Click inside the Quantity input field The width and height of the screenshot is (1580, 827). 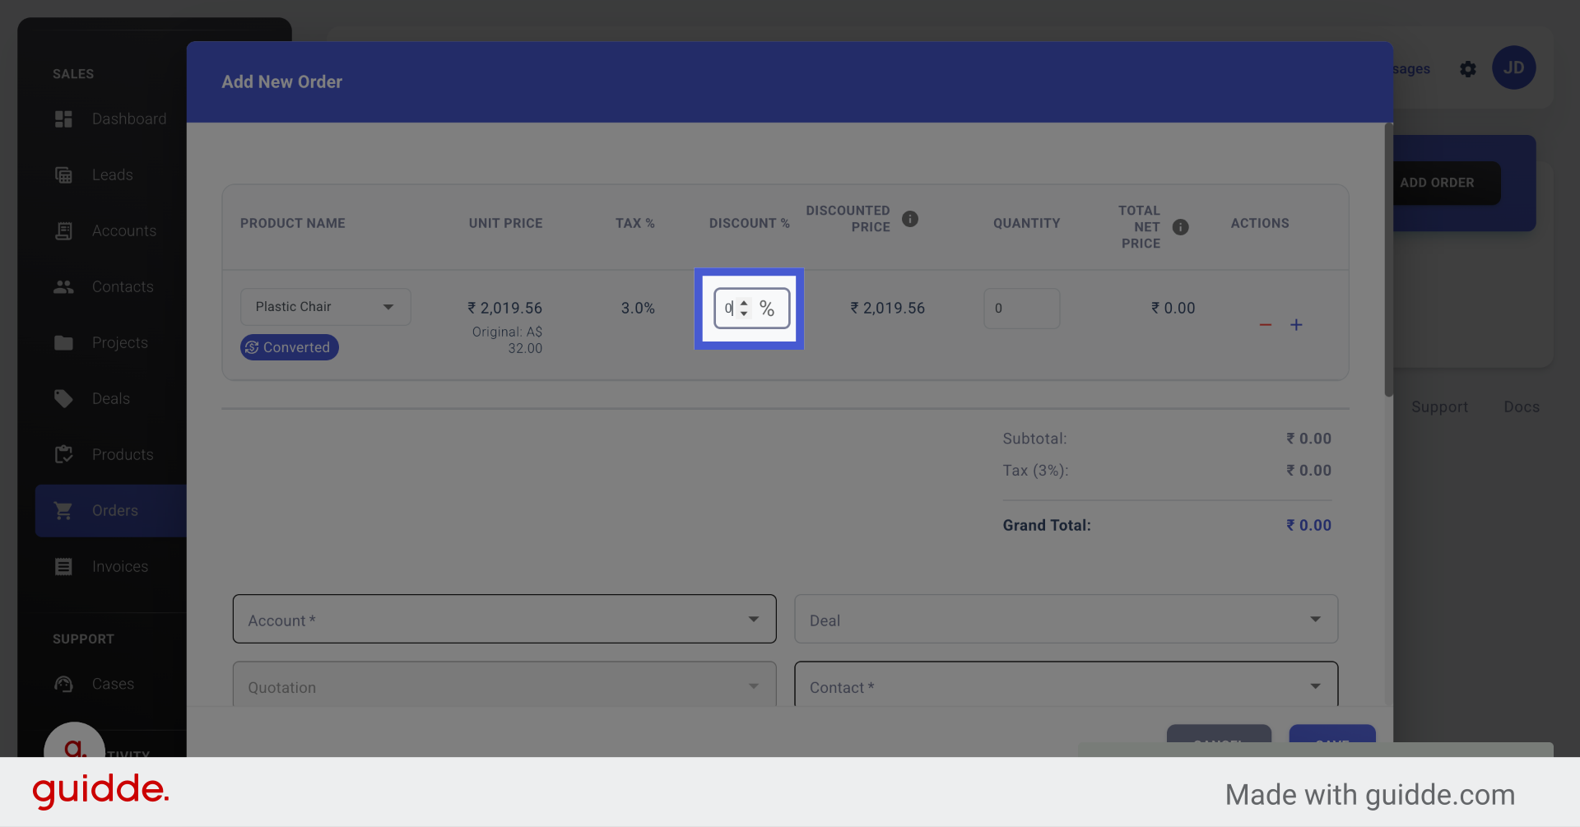point(1021,308)
